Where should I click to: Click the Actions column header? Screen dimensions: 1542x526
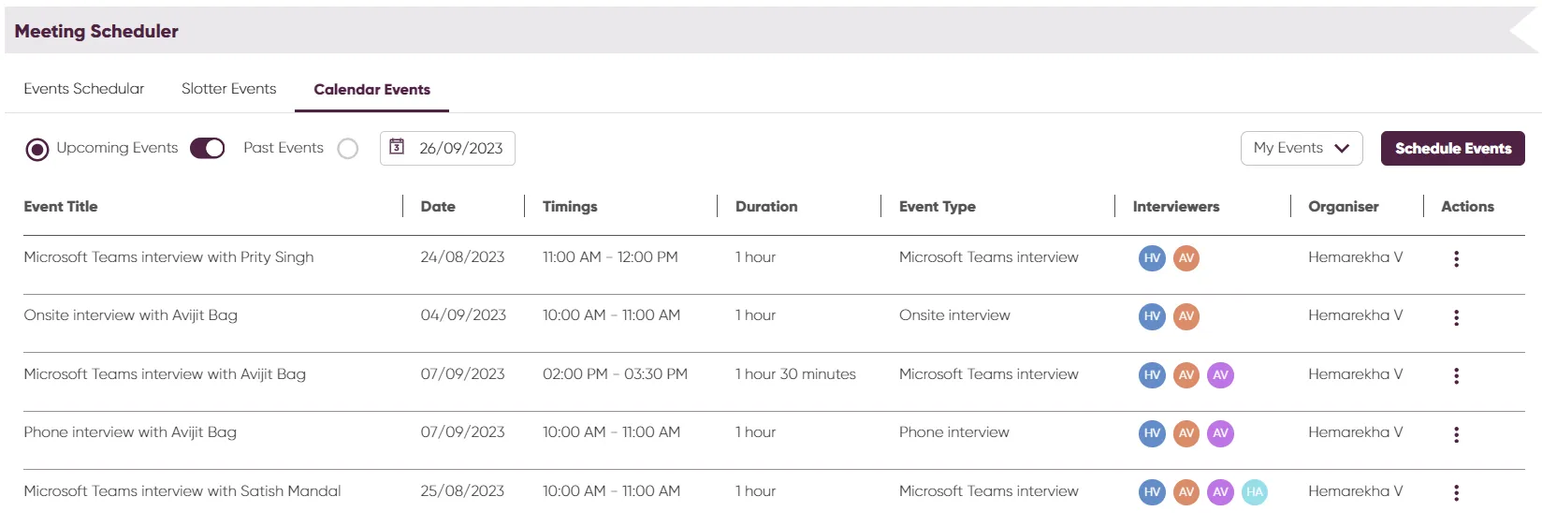click(1467, 207)
